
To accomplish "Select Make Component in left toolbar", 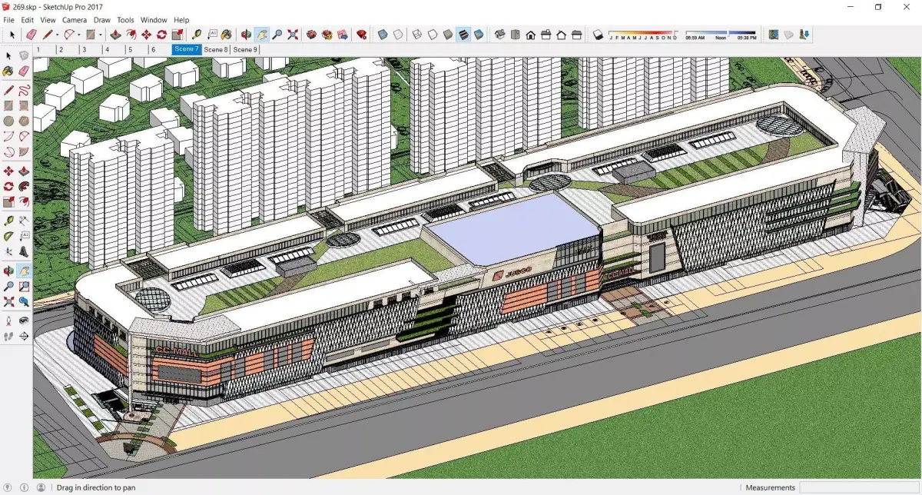I will click(24, 55).
